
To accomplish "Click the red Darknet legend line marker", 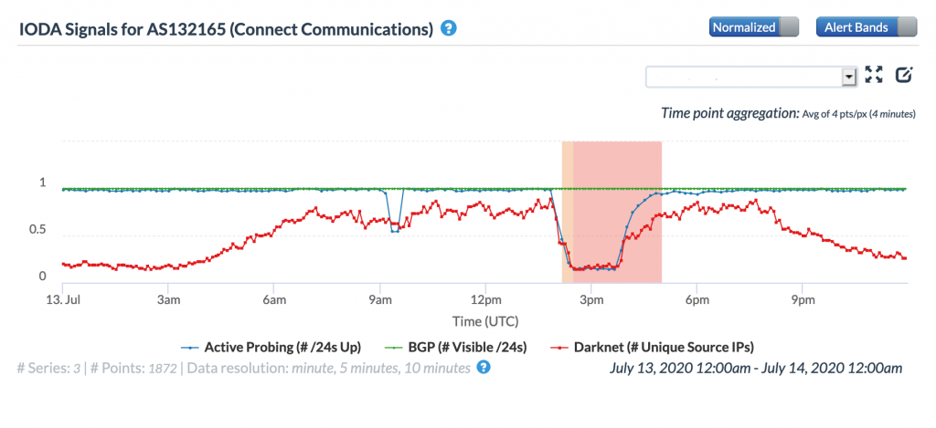I will [x=558, y=348].
